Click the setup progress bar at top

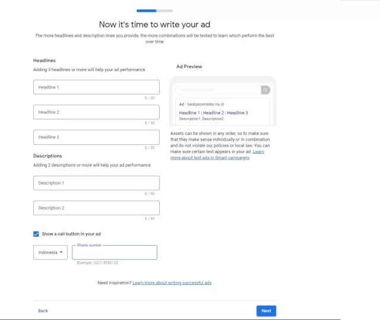pyautogui.click(x=154, y=11)
